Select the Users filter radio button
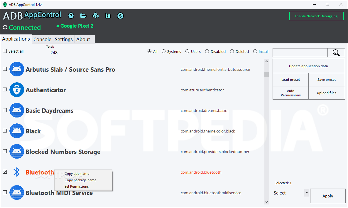The image size is (348, 208). [x=187, y=51]
